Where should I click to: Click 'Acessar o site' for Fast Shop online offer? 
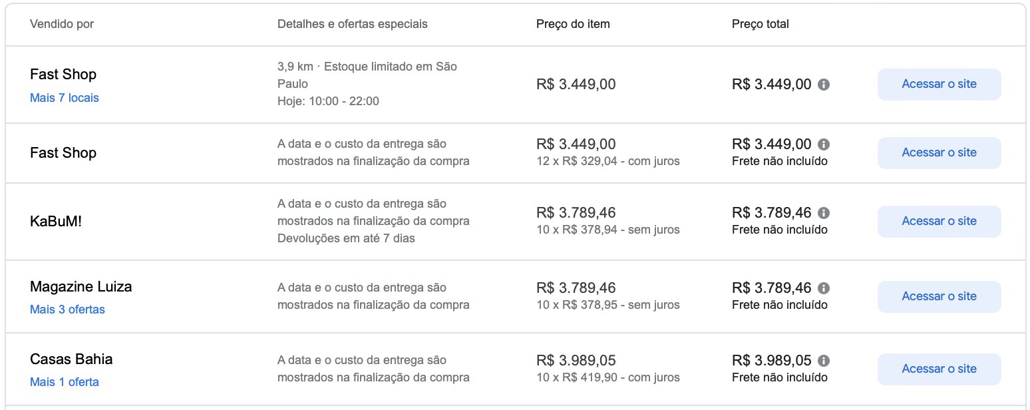tap(939, 153)
